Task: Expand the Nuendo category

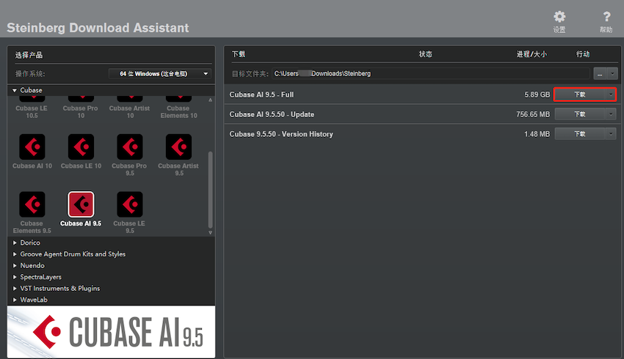Action: point(15,266)
